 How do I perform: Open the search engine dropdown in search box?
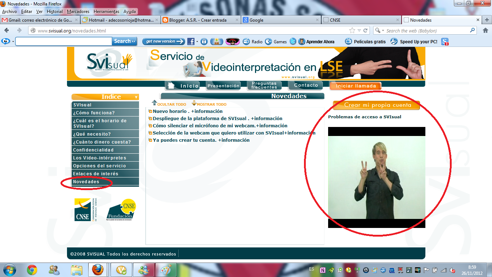tap(383, 31)
